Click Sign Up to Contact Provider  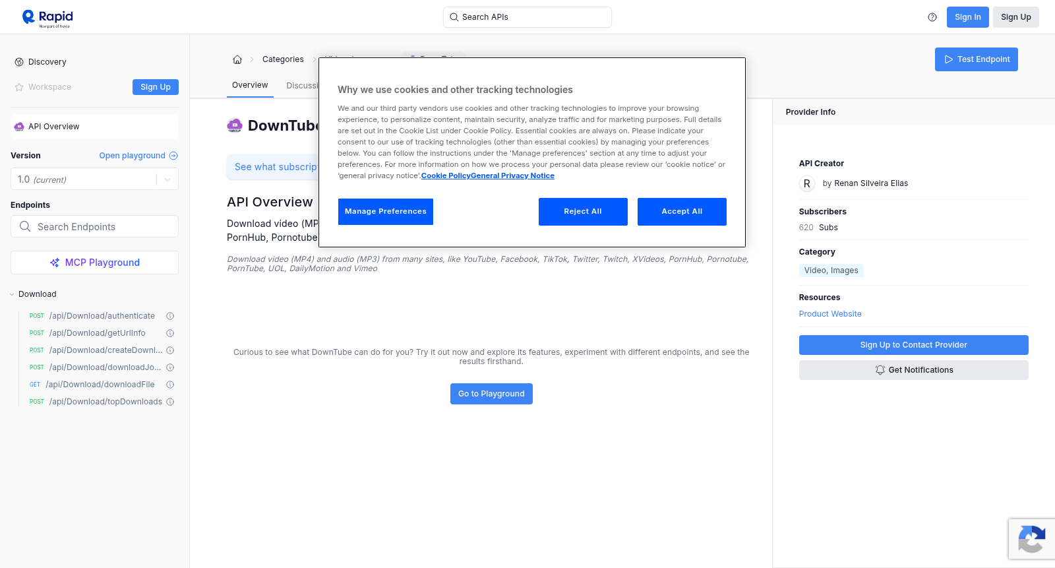tap(914, 345)
